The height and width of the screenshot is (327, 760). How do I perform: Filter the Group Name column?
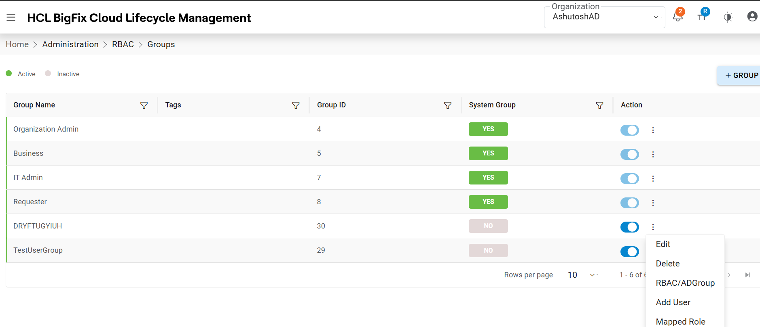click(144, 105)
